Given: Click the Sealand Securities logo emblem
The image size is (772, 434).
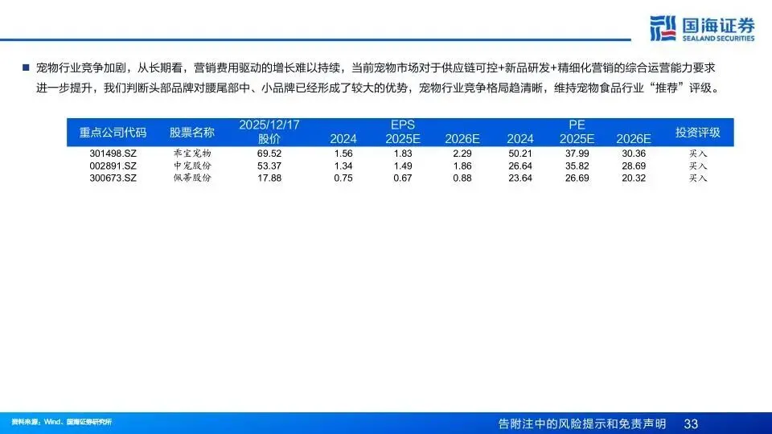Looking at the screenshot, I should pyautogui.click(x=663, y=28).
